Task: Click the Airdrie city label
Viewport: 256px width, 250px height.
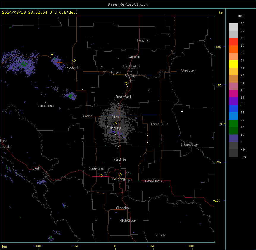Action: [120, 159]
